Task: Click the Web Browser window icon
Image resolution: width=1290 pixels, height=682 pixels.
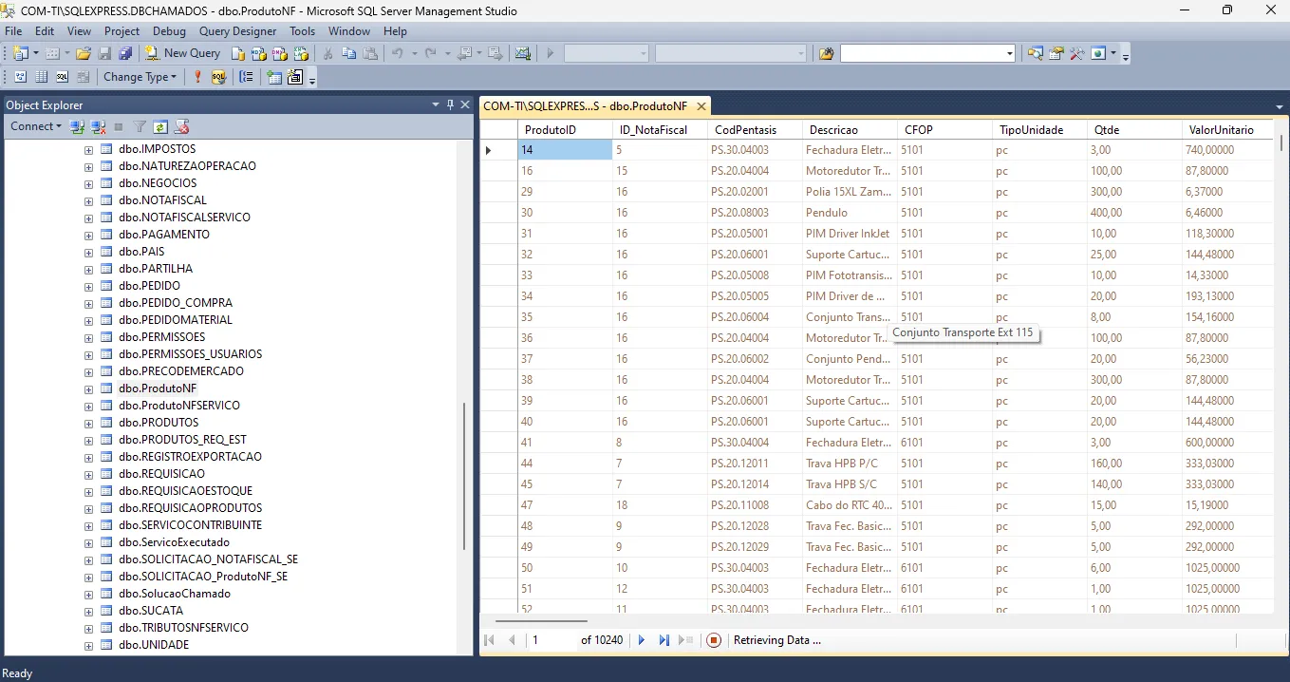Action: (1098, 53)
